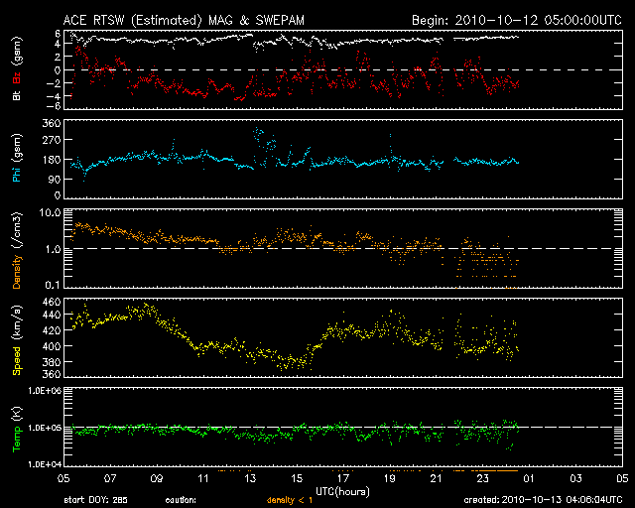635x508 pixels.
Task: Click the "03" hour tick label
Action: tap(575, 478)
